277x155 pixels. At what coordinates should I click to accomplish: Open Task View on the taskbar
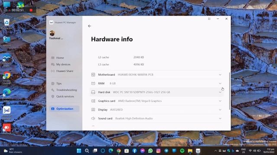[x=95, y=151]
